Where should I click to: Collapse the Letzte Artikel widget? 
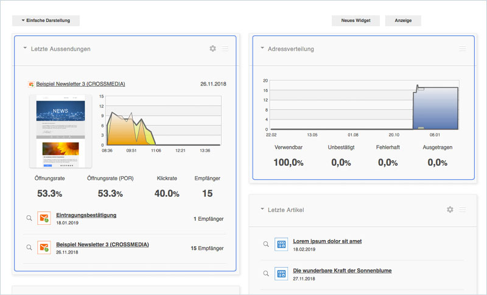(262, 209)
